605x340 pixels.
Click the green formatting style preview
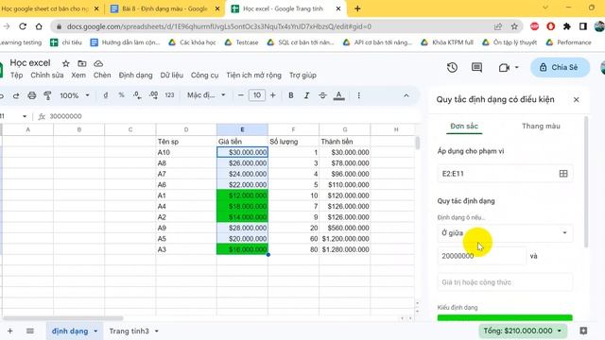point(505,318)
